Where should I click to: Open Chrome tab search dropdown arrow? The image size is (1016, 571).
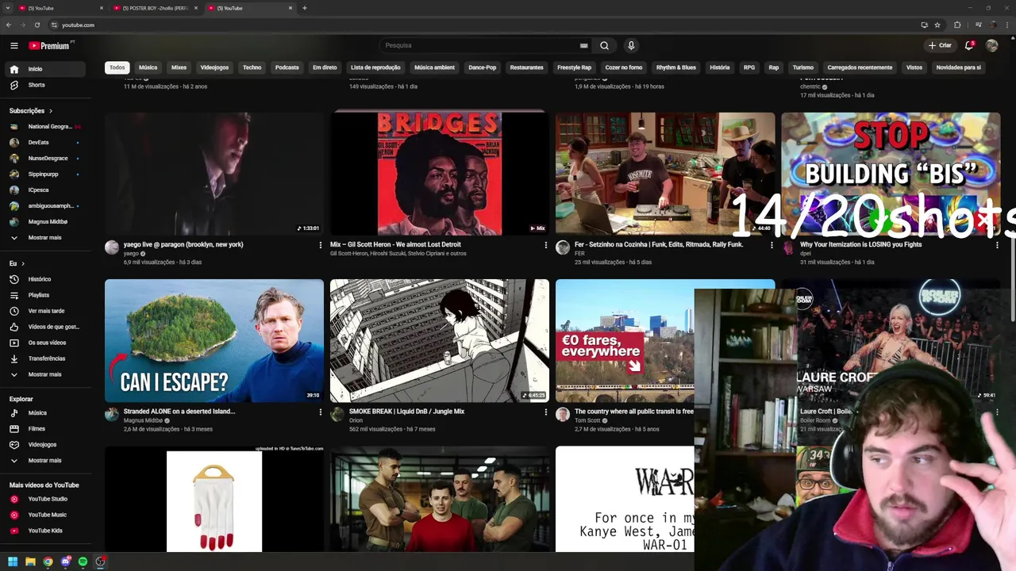(x=8, y=8)
